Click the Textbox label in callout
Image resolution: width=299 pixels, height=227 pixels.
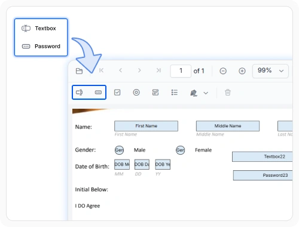[x=45, y=28]
